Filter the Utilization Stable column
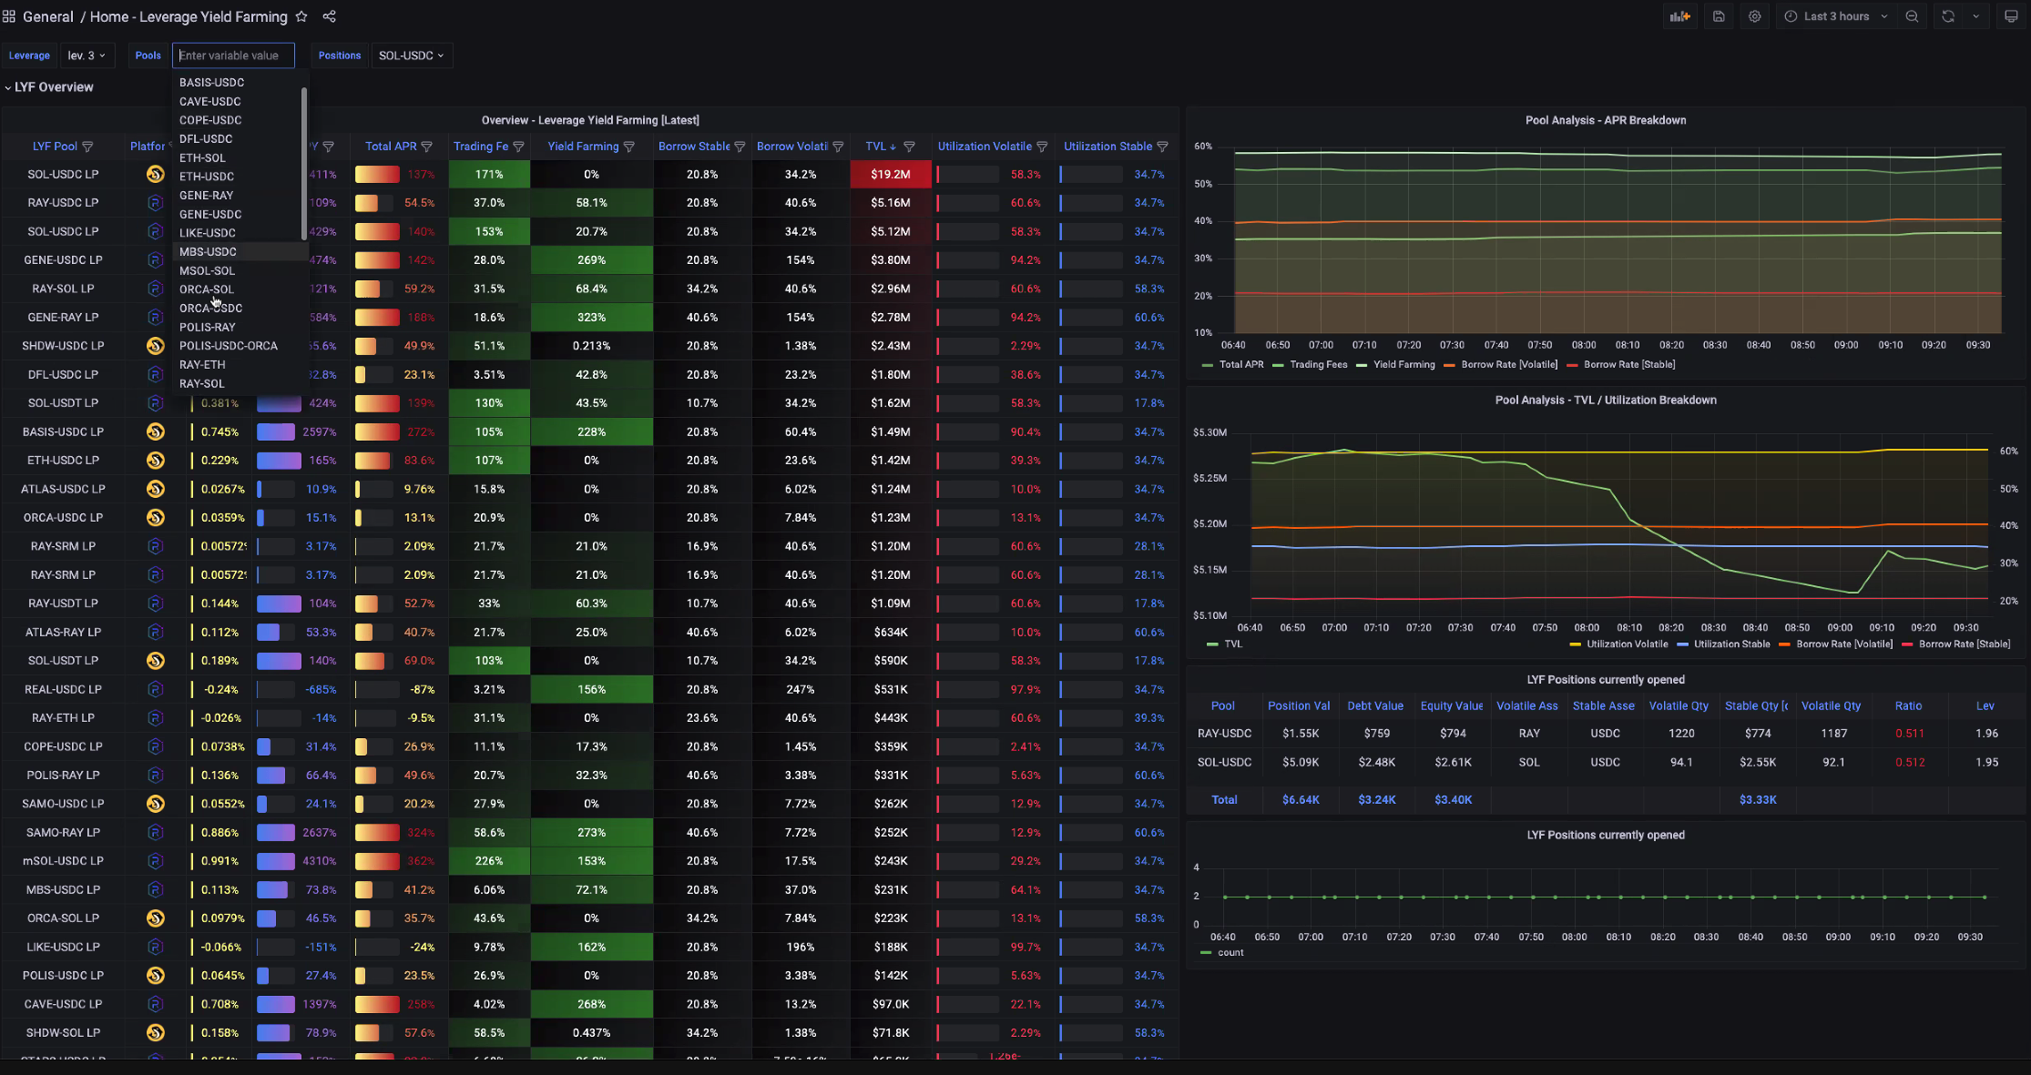Viewport: 2031px width, 1075px height. [1162, 147]
